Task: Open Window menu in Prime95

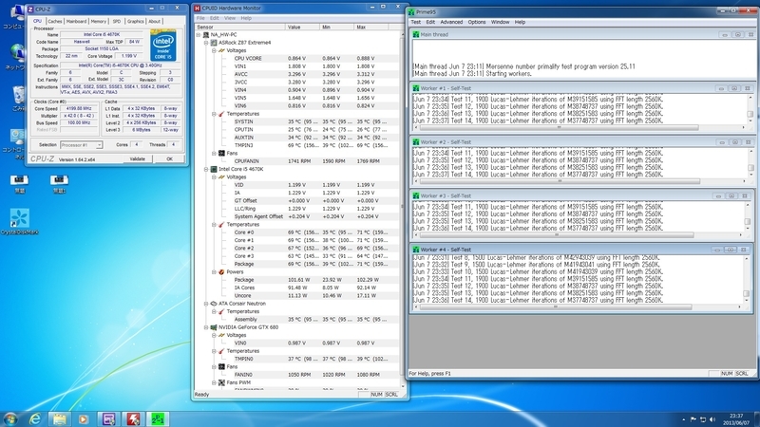Action: click(x=501, y=22)
